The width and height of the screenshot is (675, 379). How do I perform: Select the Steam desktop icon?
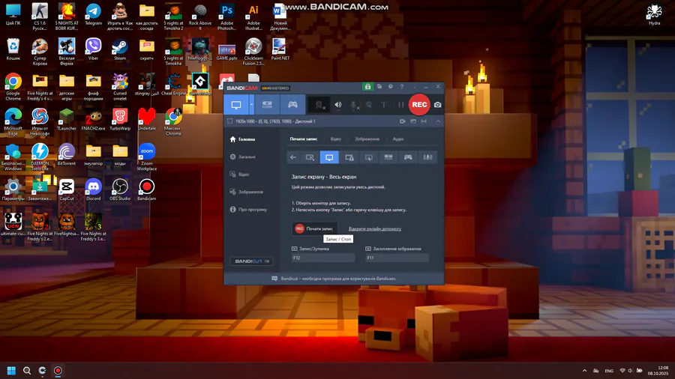(x=120, y=50)
